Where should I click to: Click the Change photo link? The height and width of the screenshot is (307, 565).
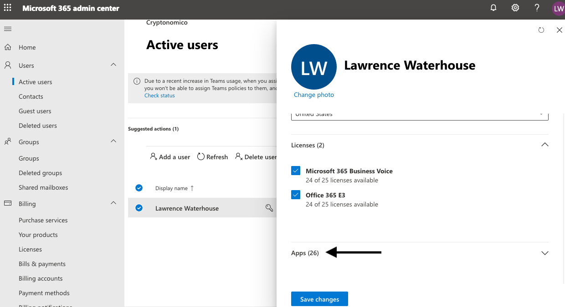314,95
